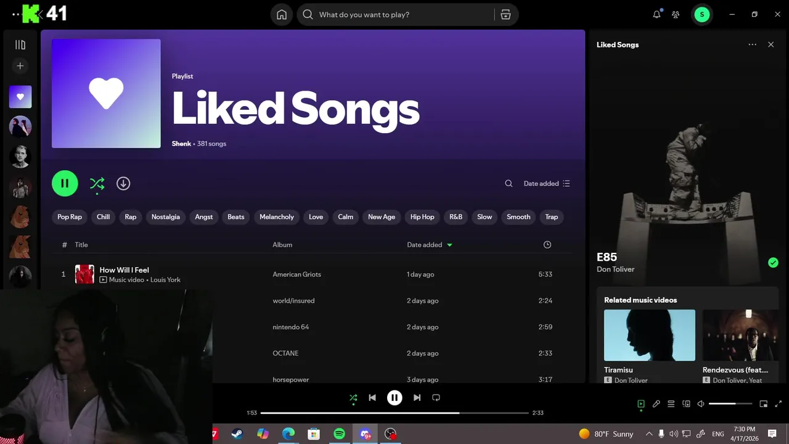The width and height of the screenshot is (789, 444).
Task: Mute the player volume
Action: (701, 404)
